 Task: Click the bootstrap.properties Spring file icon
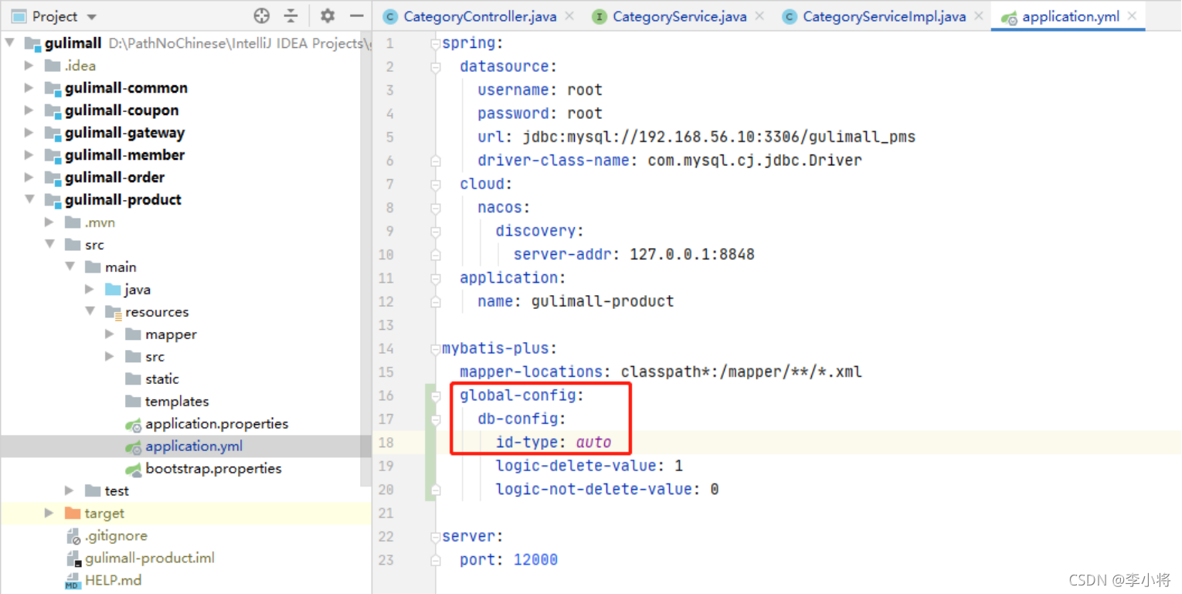[x=133, y=469]
